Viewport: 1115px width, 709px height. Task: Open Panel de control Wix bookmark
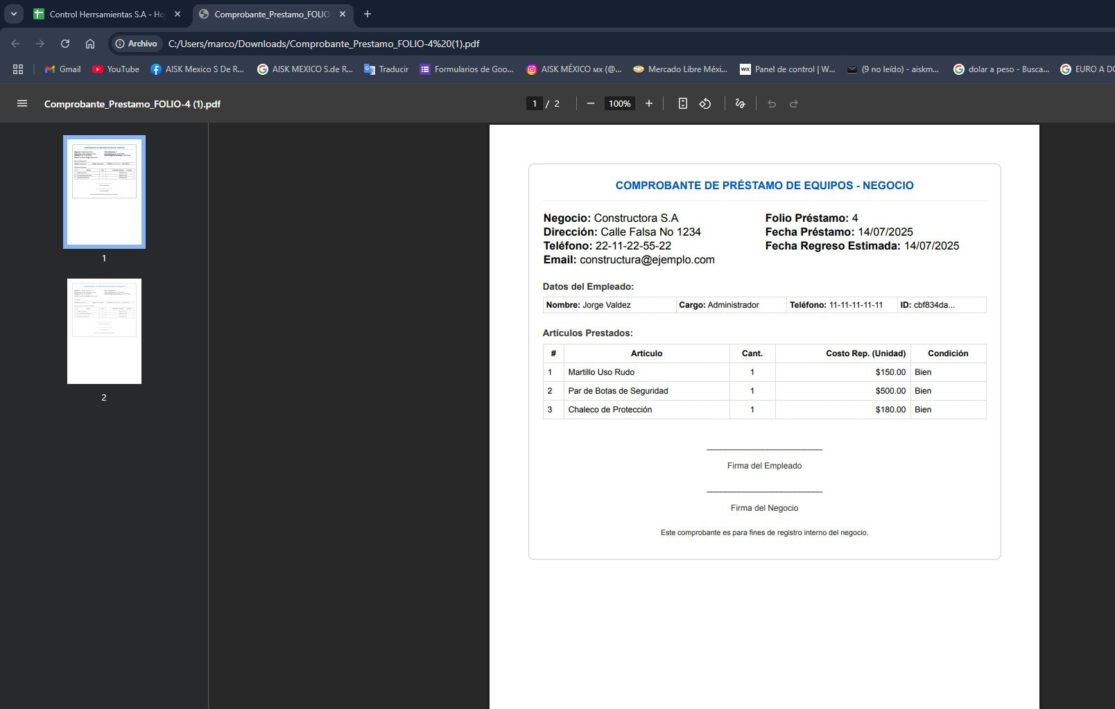click(x=788, y=69)
